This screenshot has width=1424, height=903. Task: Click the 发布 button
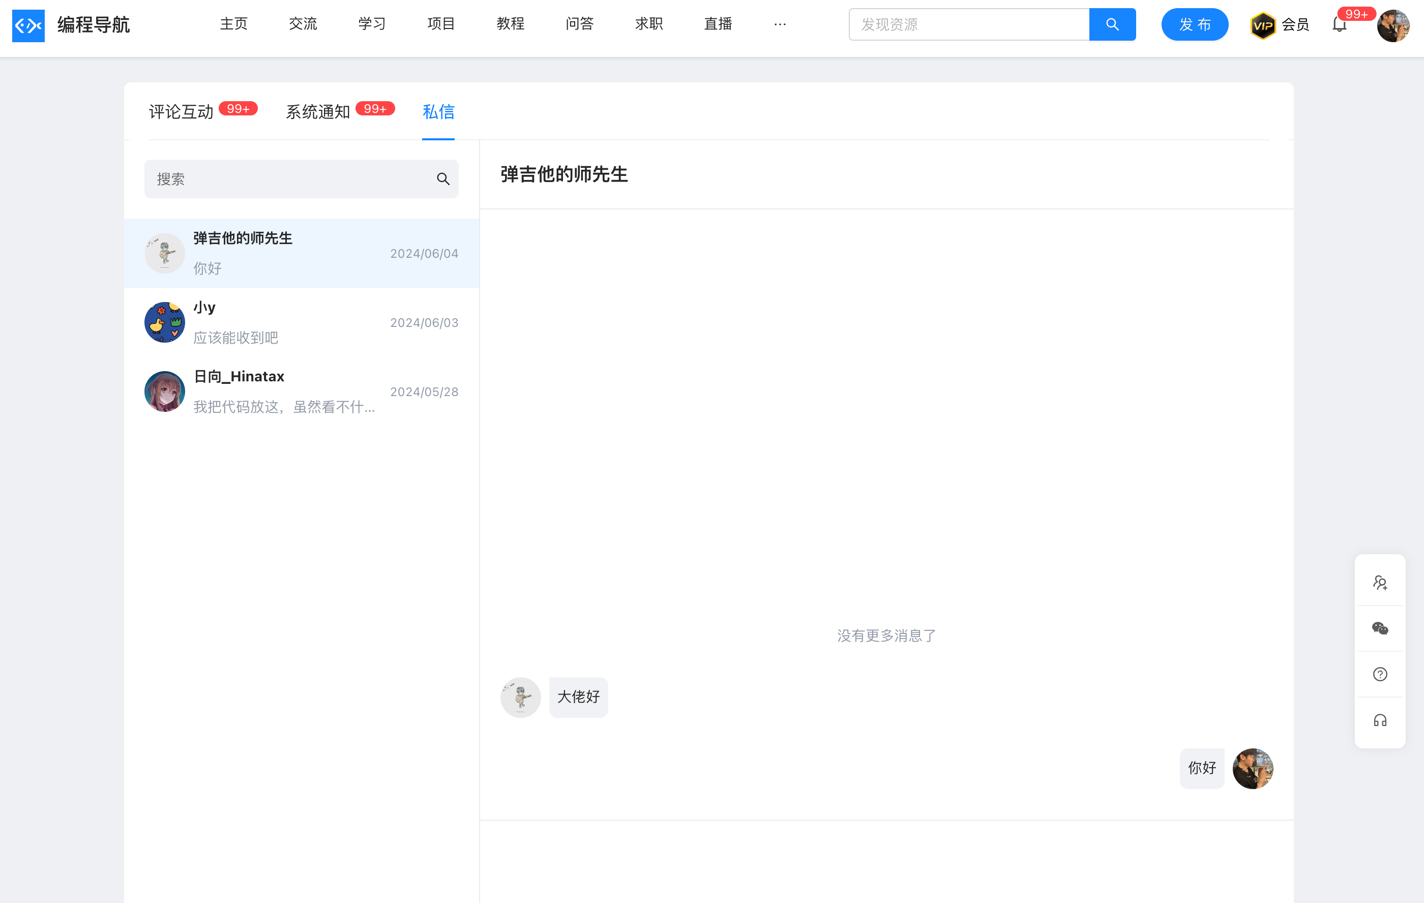coord(1195,24)
